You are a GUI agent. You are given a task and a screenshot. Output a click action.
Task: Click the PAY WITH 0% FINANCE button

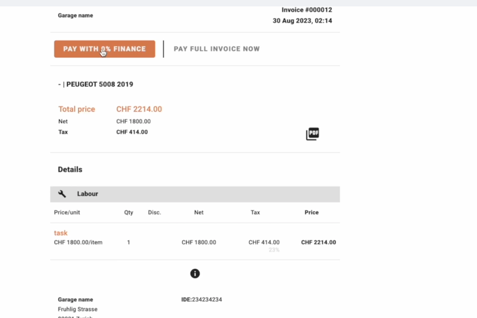pos(104,48)
